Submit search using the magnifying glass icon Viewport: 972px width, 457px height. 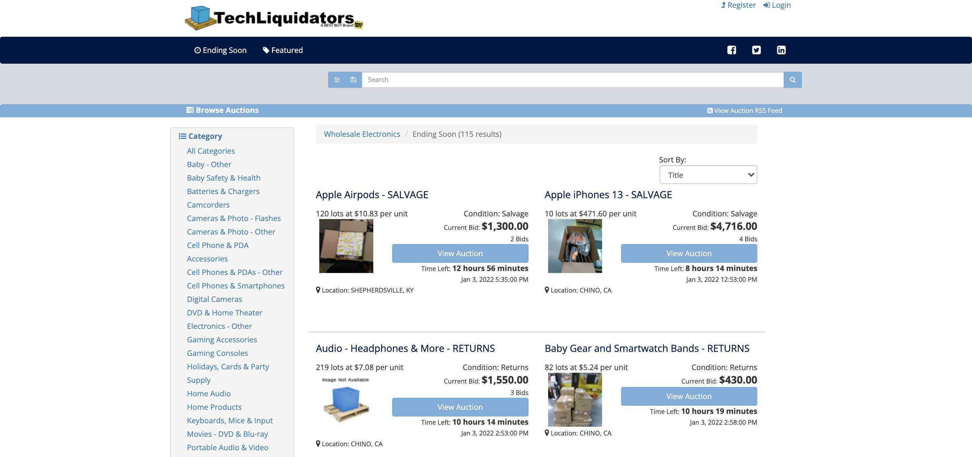[792, 80]
